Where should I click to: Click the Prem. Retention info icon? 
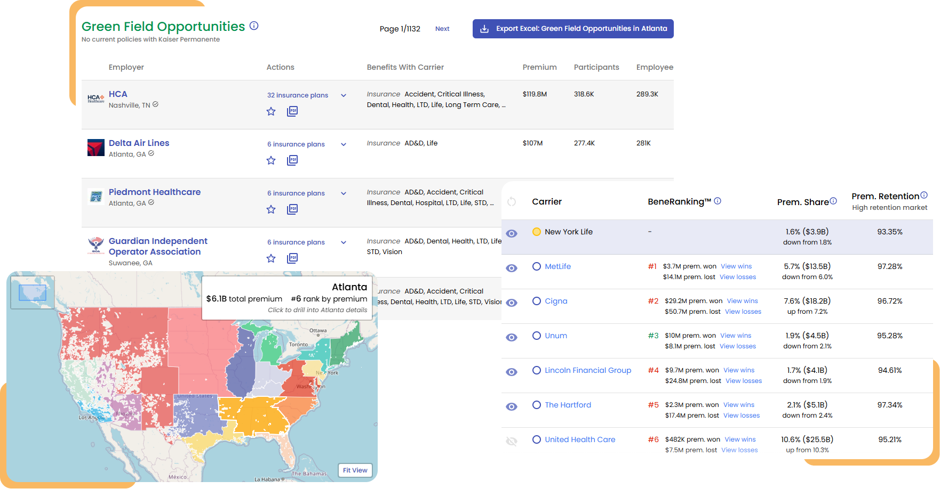[924, 195]
